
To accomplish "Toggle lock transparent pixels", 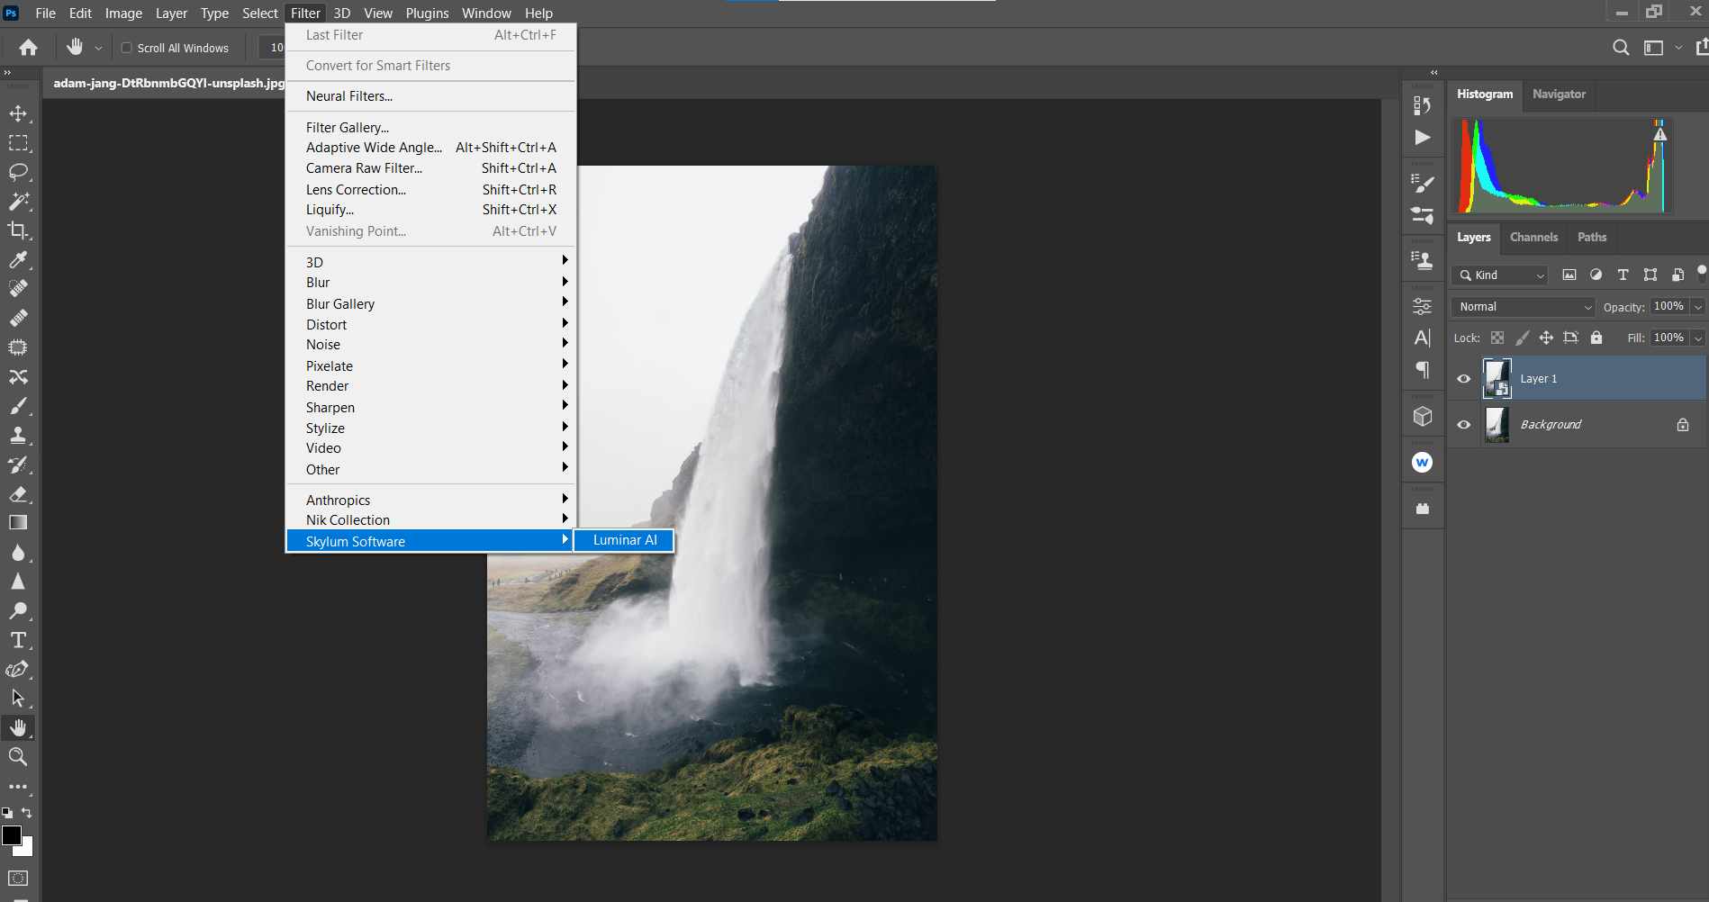I will point(1497,338).
